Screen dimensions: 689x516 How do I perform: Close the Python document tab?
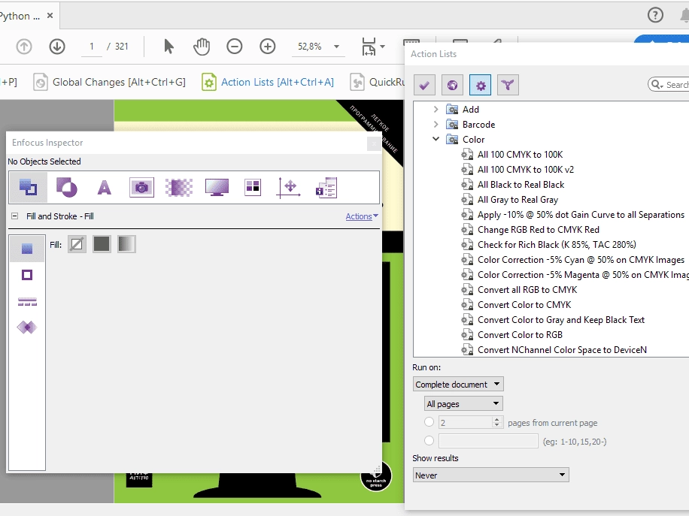click(x=50, y=16)
